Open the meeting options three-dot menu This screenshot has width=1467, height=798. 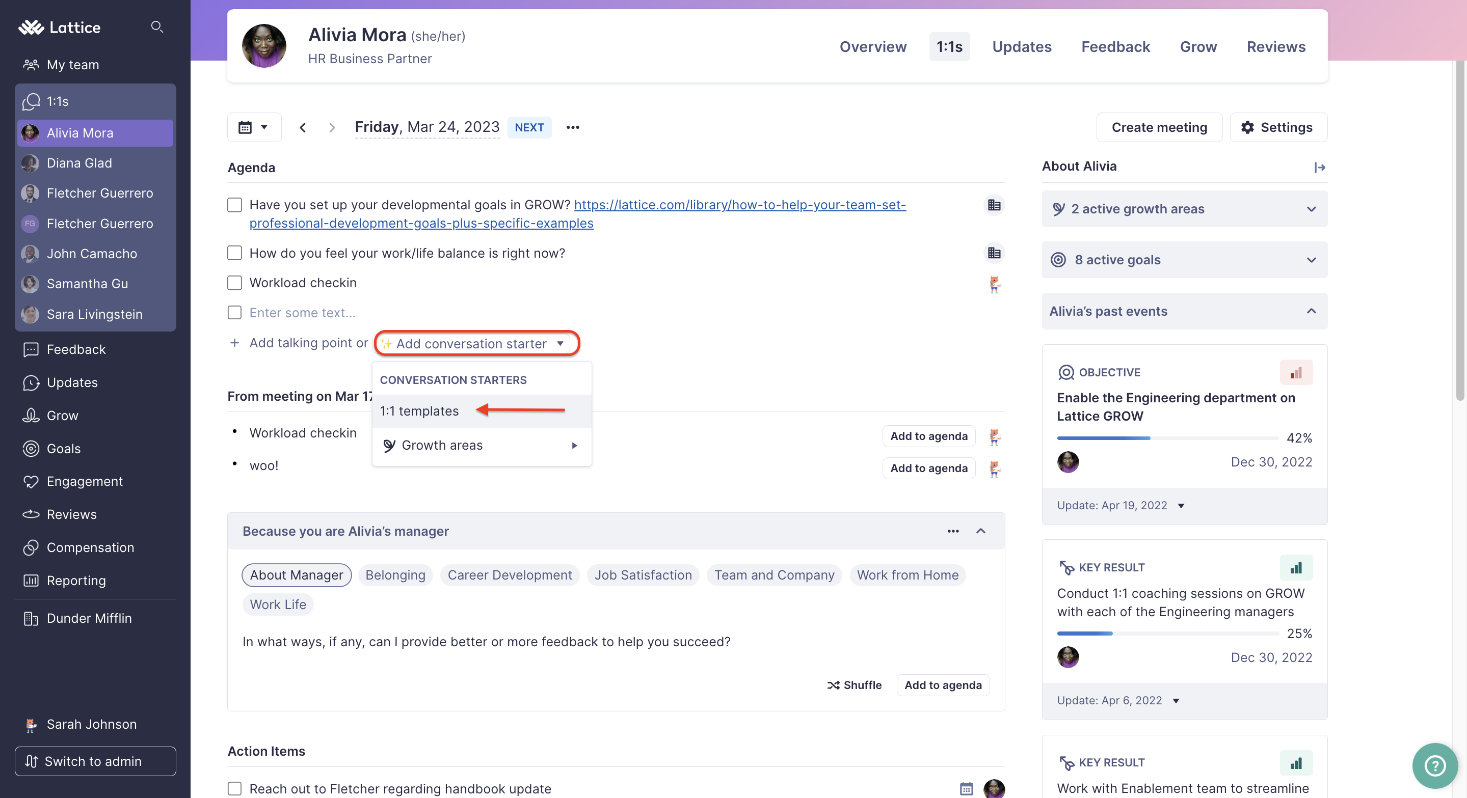(x=573, y=127)
